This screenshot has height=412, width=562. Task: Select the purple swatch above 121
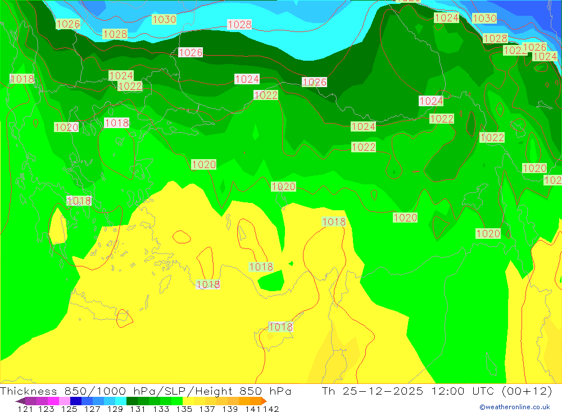pyautogui.click(x=30, y=401)
